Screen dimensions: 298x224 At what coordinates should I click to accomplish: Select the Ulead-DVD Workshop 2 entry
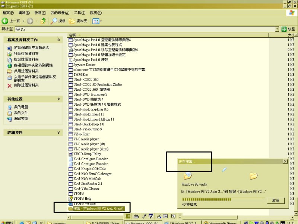[91, 94]
